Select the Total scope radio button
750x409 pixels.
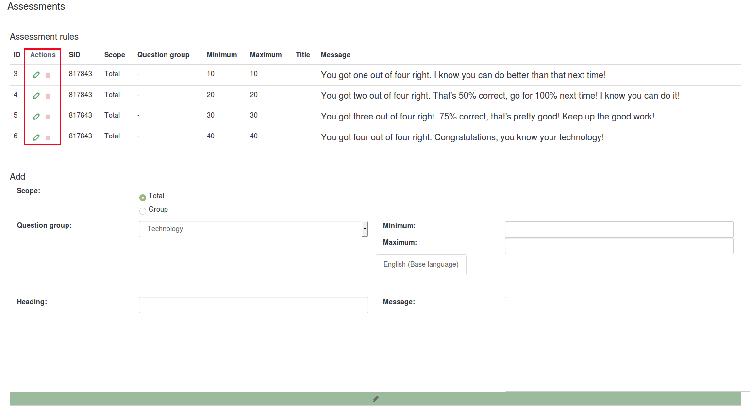click(x=143, y=197)
